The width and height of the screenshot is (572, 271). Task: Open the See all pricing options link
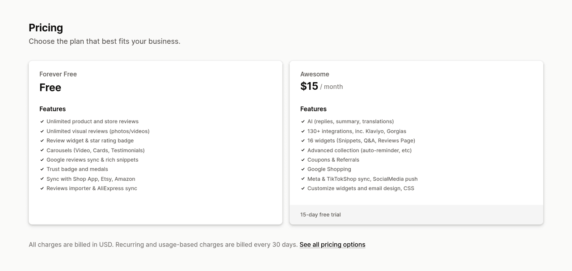click(x=332, y=245)
